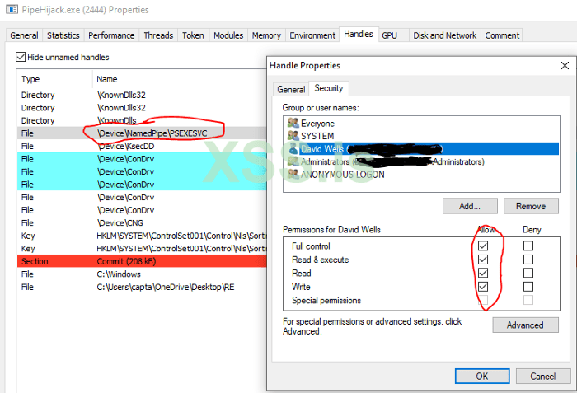Toggle Hide unnamed handles checkbox
Viewport: 577px width, 393px height.
pyautogui.click(x=21, y=57)
